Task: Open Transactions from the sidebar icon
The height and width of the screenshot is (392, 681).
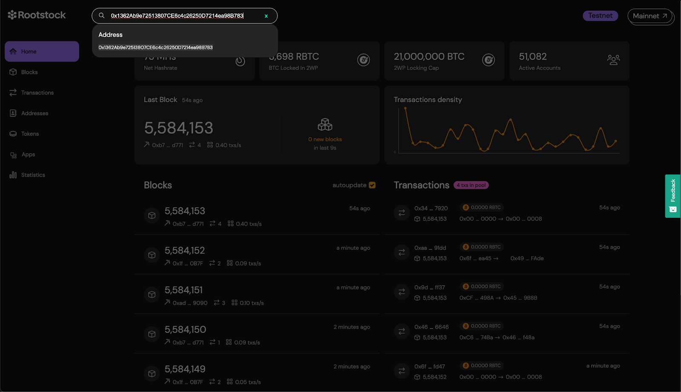Action: [13, 92]
